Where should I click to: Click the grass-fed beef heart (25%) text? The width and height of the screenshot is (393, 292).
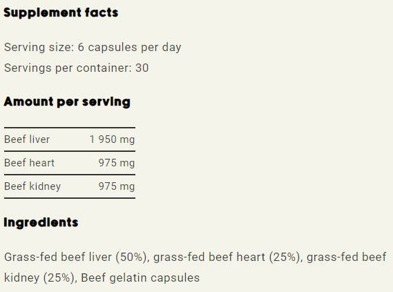click(227, 257)
